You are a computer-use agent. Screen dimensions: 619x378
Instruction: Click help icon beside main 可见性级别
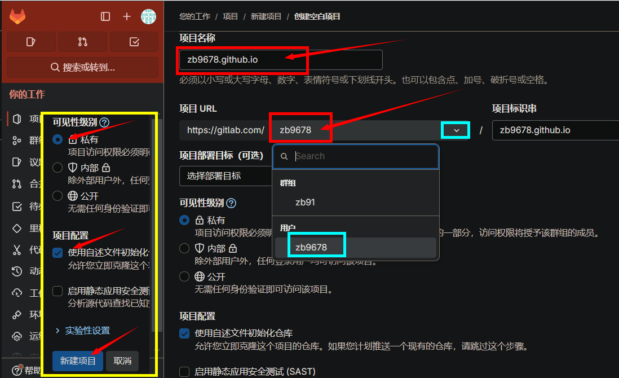pos(231,204)
